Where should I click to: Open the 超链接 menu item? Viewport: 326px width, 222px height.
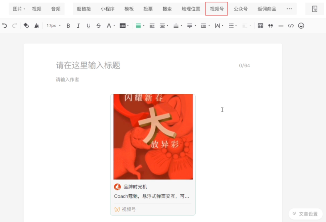pos(84,9)
